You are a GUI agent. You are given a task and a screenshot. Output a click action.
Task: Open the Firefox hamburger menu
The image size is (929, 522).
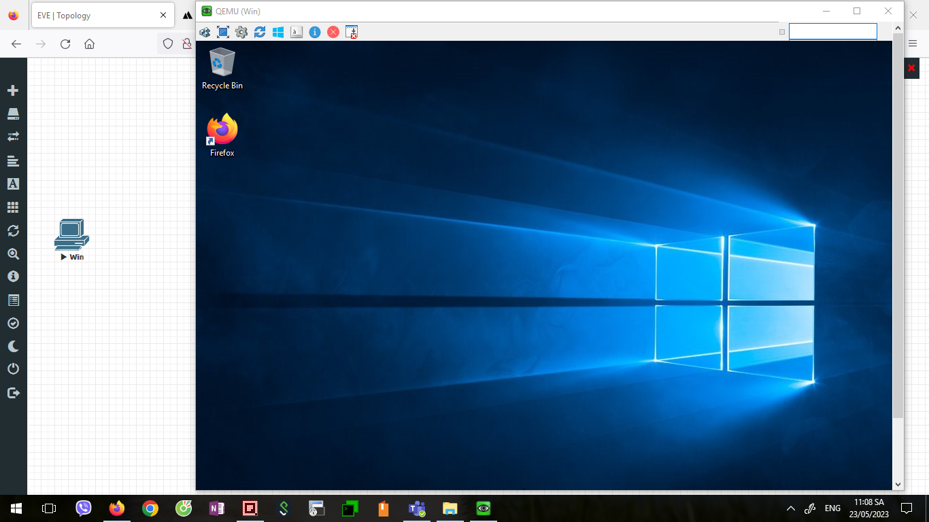pyautogui.click(x=913, y=43)
